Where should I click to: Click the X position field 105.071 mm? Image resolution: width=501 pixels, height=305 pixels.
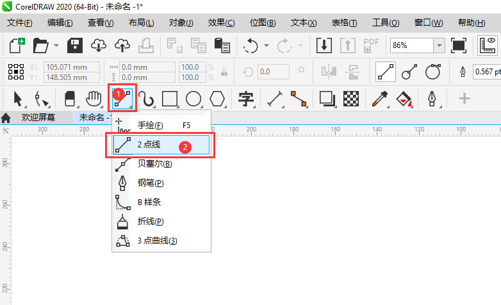[x=72, y=67]
